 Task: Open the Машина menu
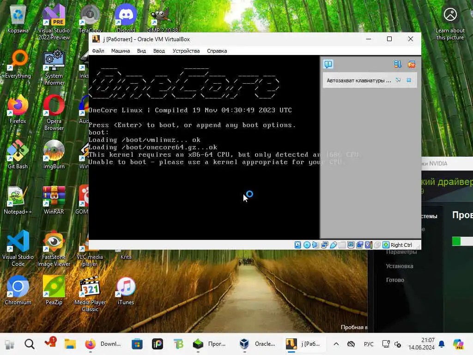click(121, 51)
